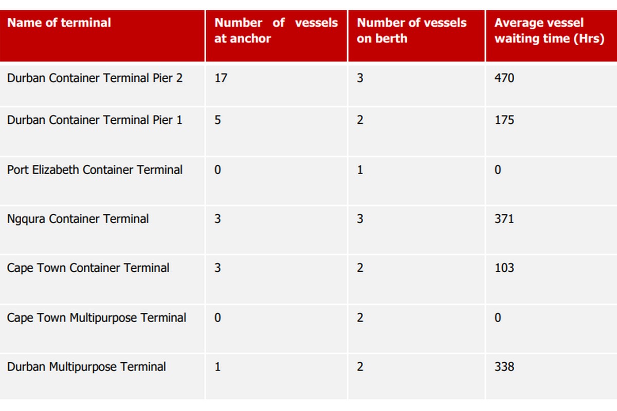Select the 338 waiting time value
This screenshot has width=617, height=411.
pyautogui.click(x=504, y=367)
